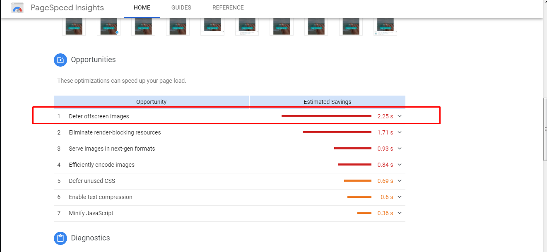Expand the Defer offscreen images opportunity
Screen dimensions: 547x252
pos(399,116)
